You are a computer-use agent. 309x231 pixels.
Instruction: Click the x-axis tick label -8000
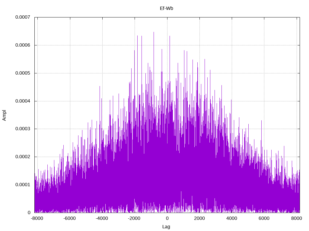37,218
